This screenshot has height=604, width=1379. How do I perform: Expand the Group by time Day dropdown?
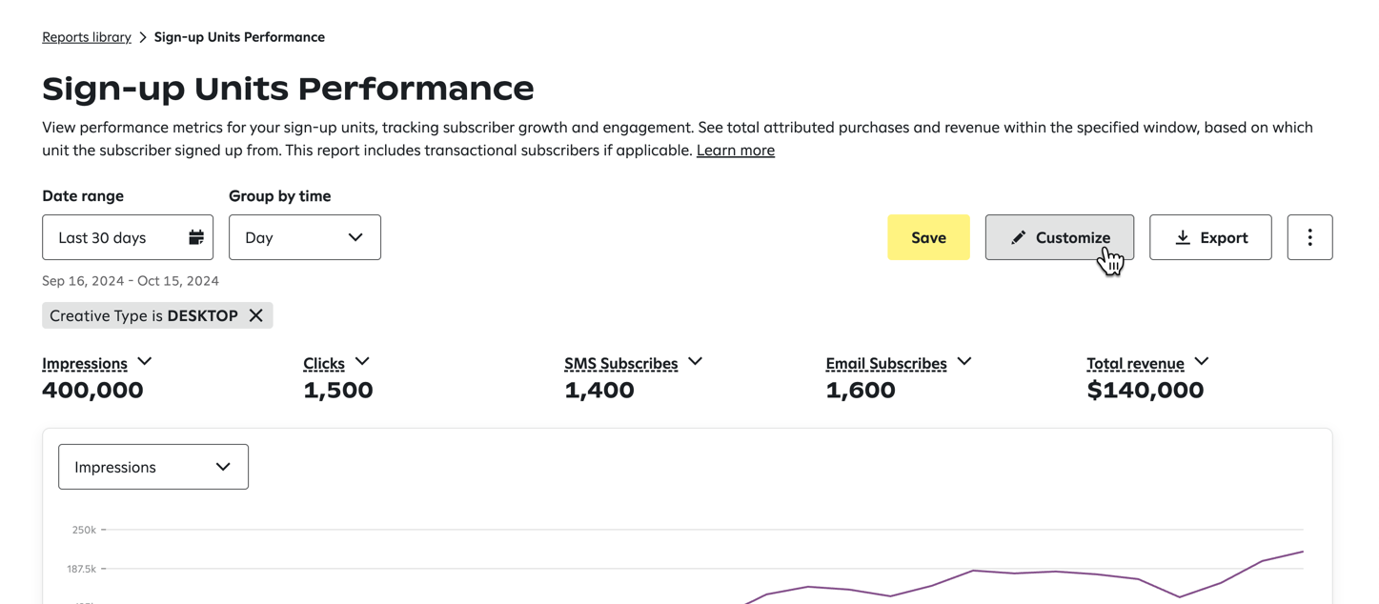tap(305, 237)
